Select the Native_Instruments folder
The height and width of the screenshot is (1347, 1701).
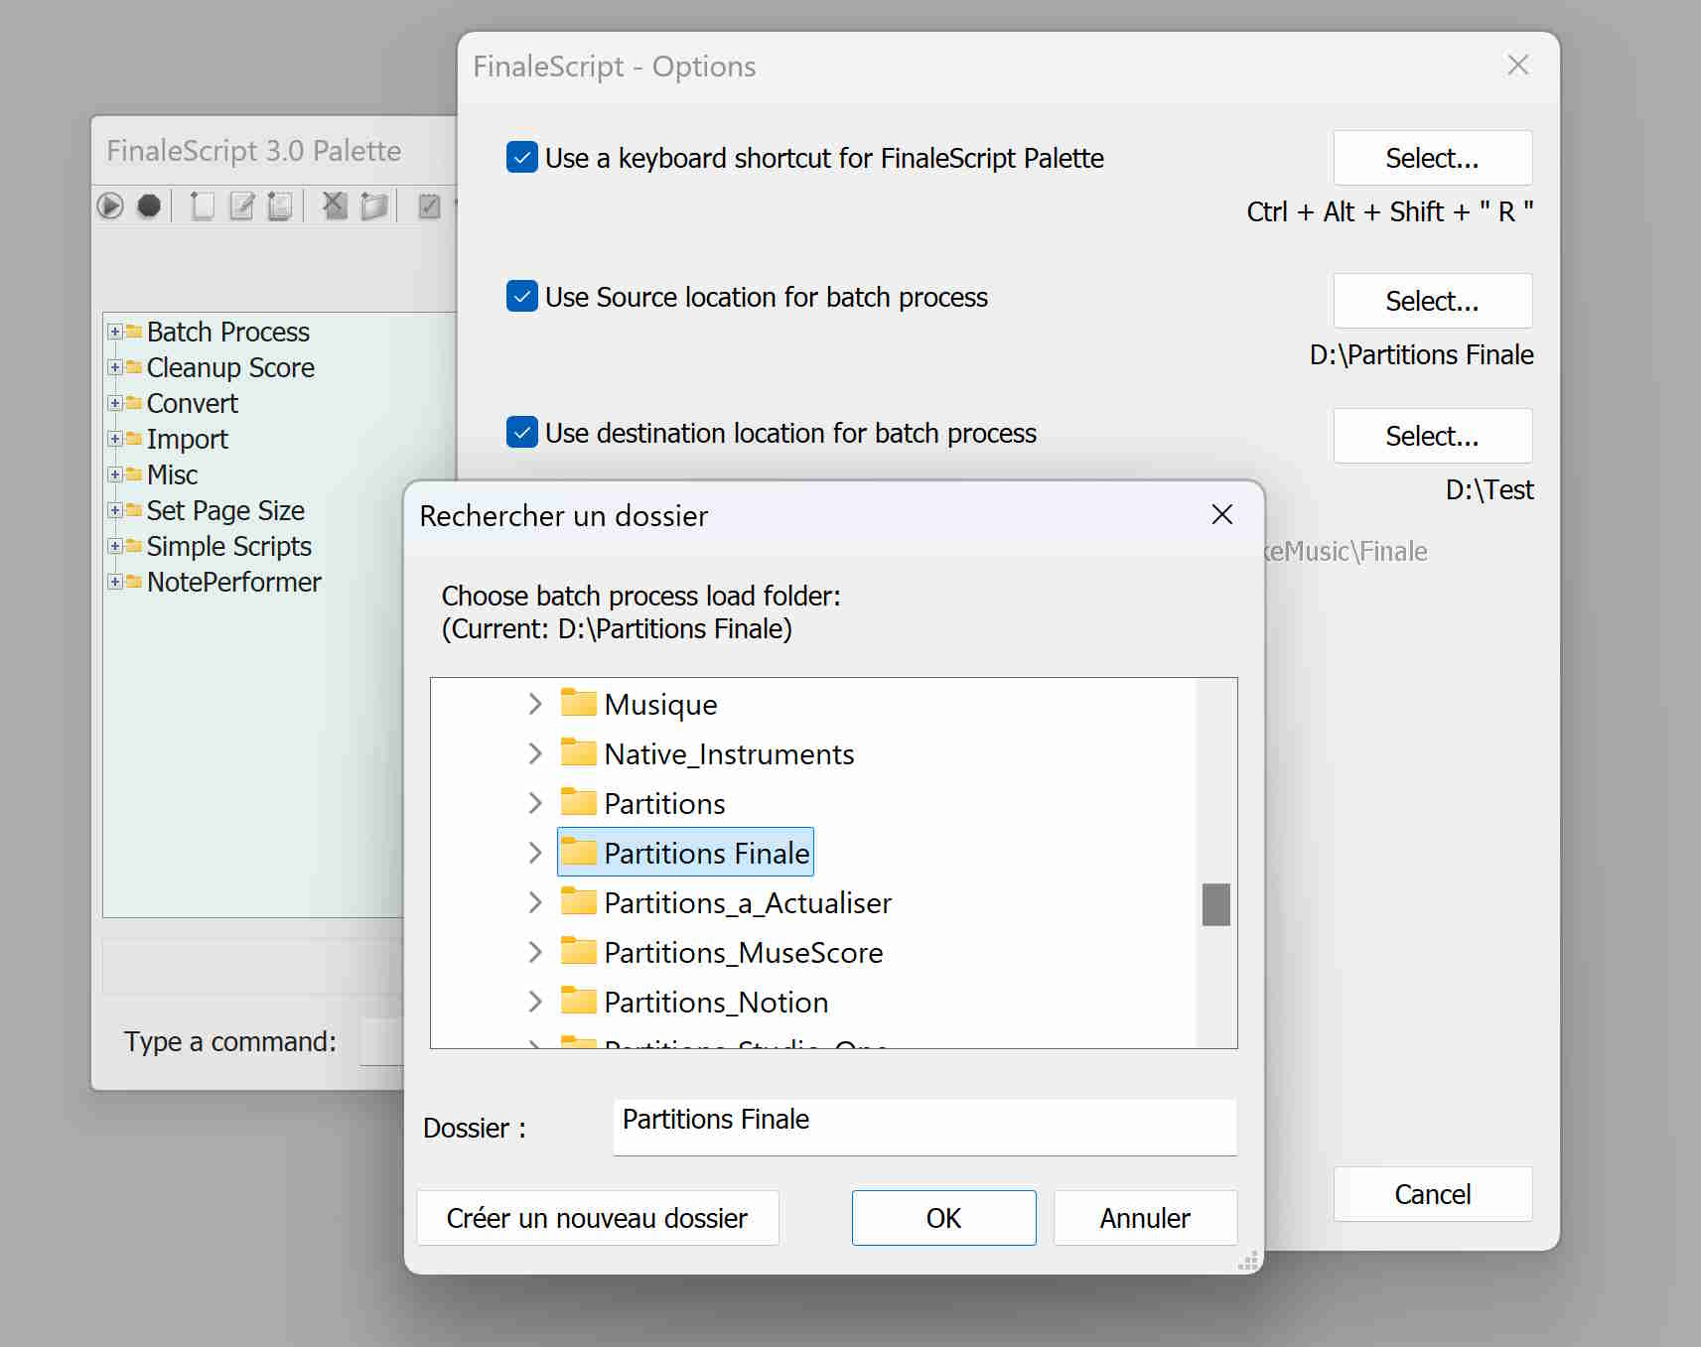[x=728, y=754]
